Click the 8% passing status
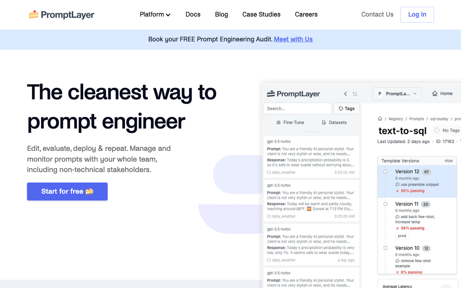Image resolution: width=461 pixels, height=288 pixels. coord(409,272)
